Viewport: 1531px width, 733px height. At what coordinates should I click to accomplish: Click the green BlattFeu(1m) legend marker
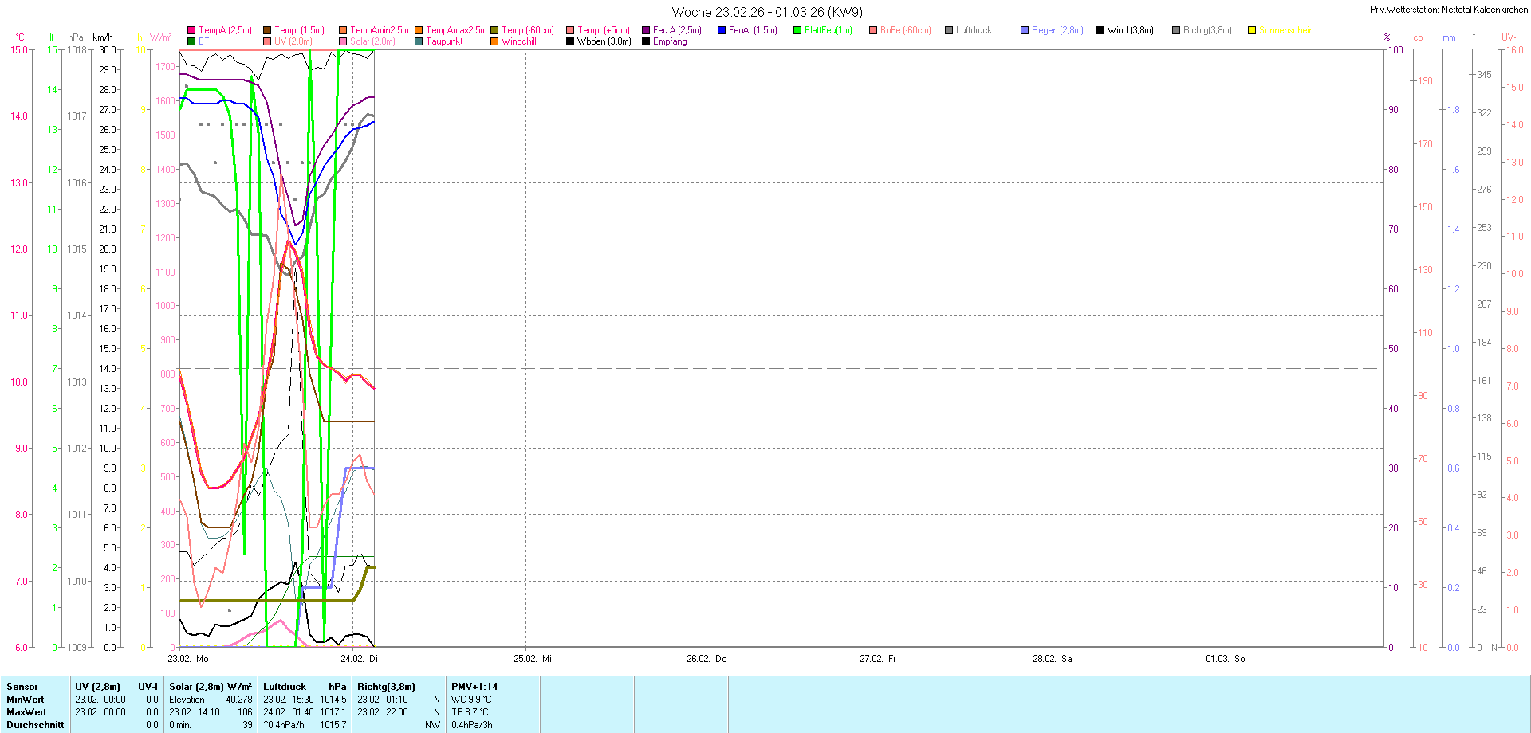click(x=797, y=30)
